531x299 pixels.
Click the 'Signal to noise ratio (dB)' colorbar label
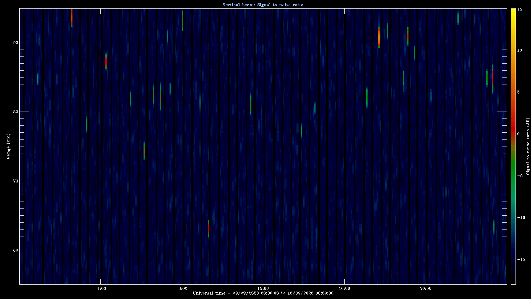point(528,146)
